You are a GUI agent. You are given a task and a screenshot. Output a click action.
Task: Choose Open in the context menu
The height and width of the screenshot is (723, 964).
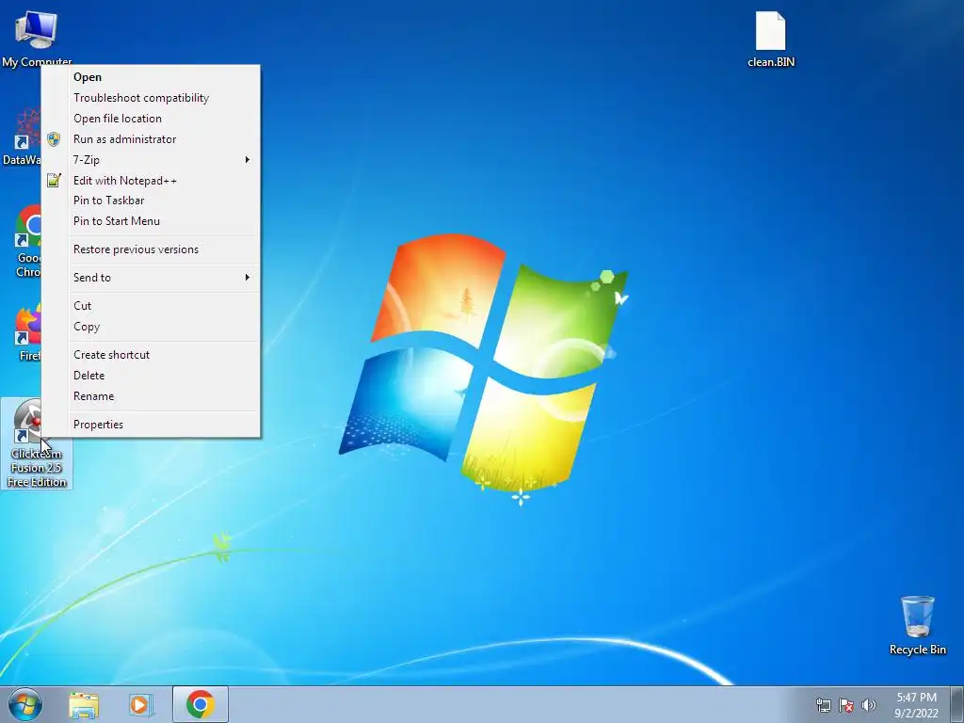point(151,77)
